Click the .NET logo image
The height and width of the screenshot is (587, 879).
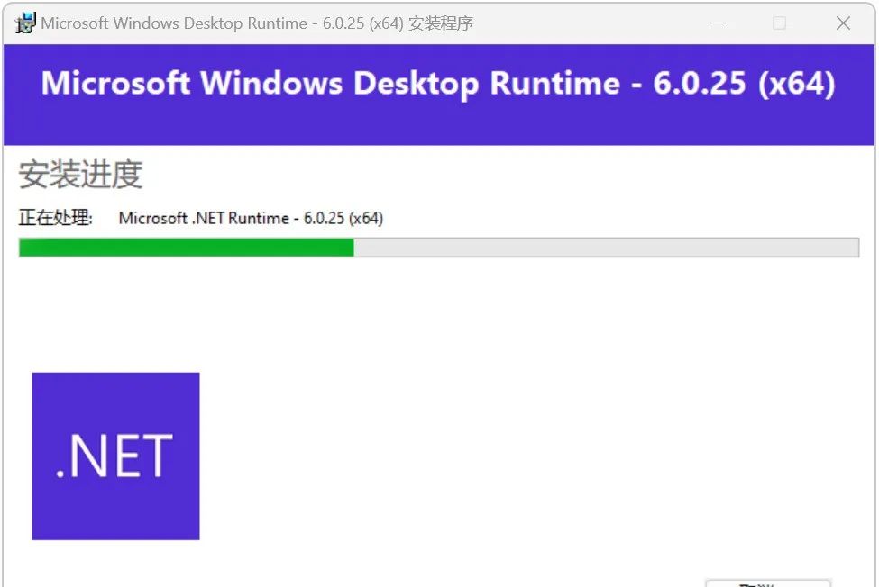[115, 456]
